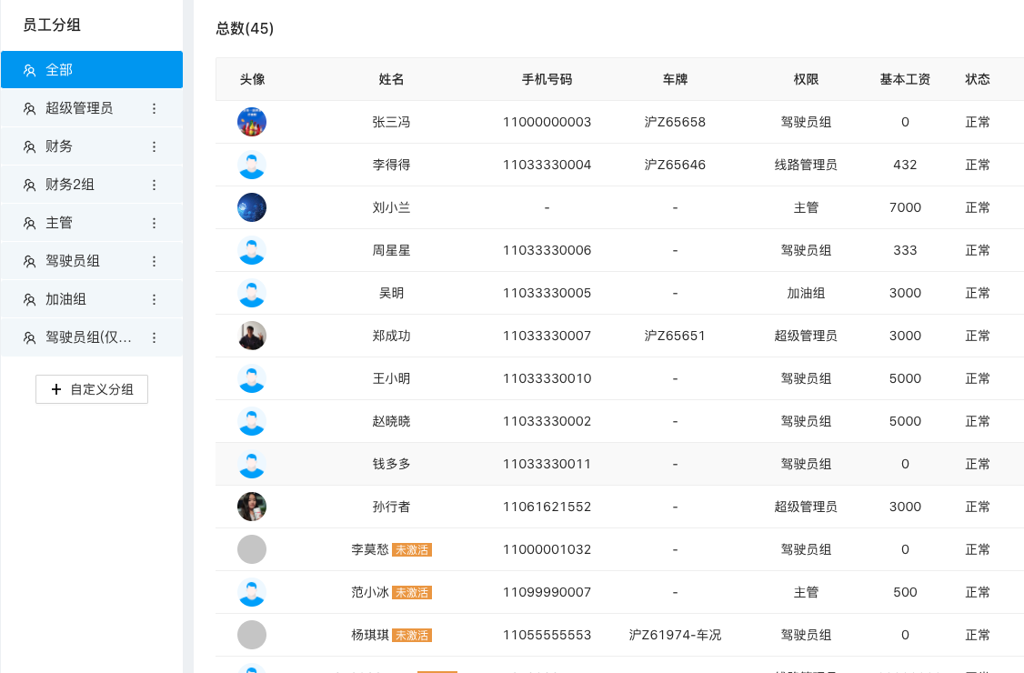
Task: Click the name 吴明
Action: 391,294
